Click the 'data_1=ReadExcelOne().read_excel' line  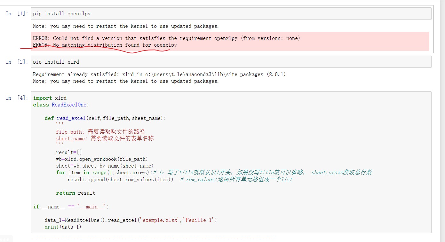(x=131, y=220)
